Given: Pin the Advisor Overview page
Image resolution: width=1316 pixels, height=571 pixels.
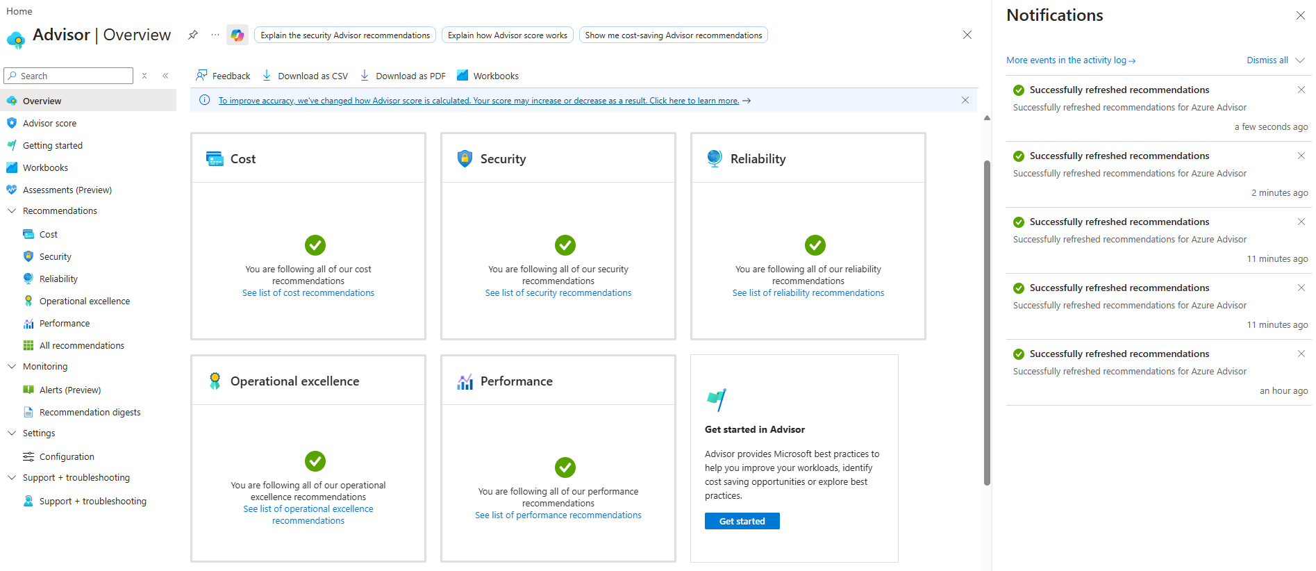Looking at the screenshot, I should (193, 35).
